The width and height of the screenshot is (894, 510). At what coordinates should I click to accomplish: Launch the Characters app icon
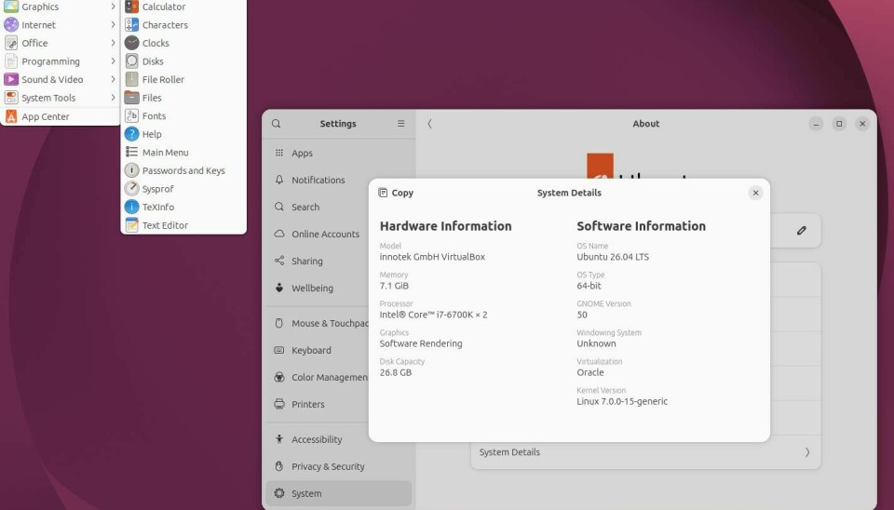tap(131, 24)
